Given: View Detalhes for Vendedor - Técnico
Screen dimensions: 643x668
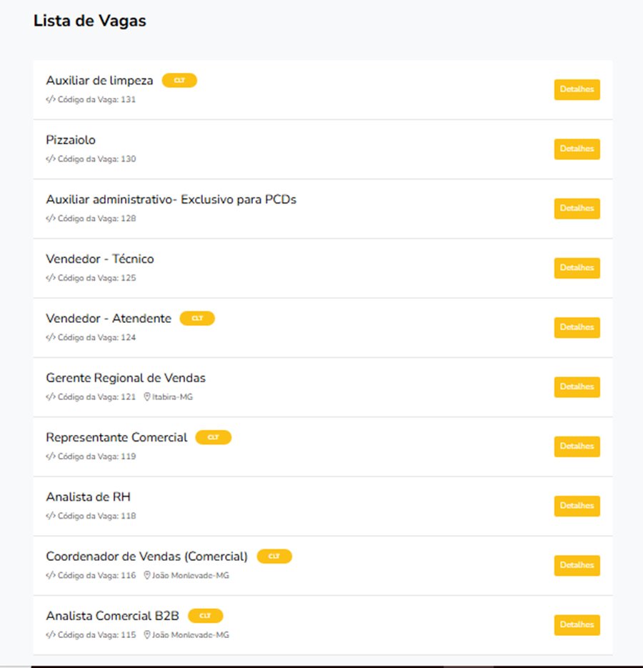Looking at the screenshot, I should pyautogui.click(x=577, y=268).
